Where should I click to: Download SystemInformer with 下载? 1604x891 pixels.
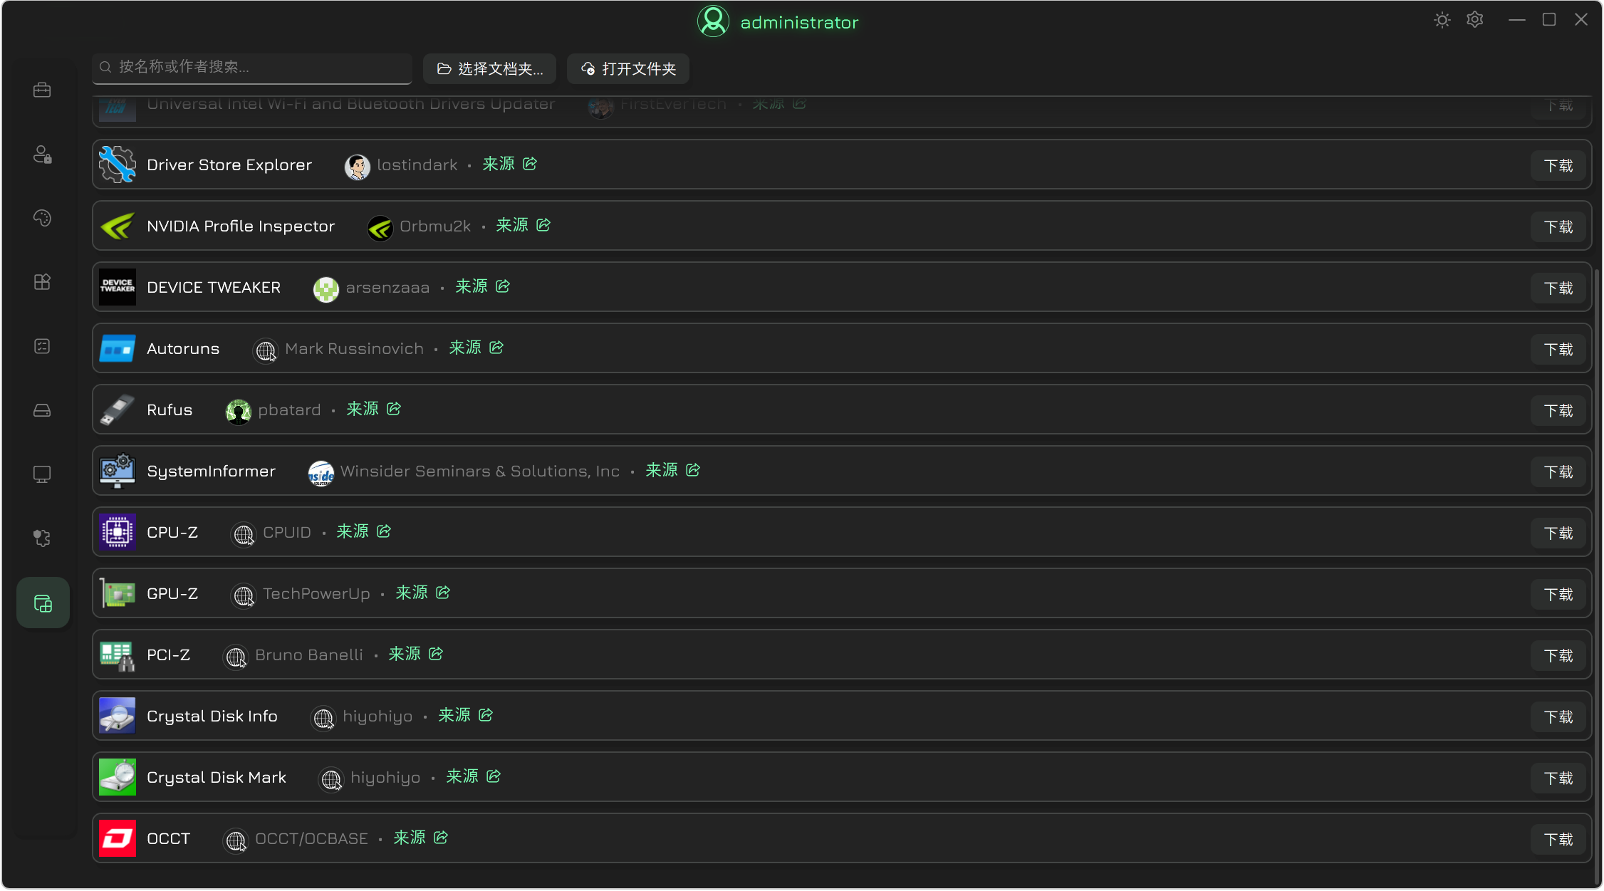coord(1558,471)
